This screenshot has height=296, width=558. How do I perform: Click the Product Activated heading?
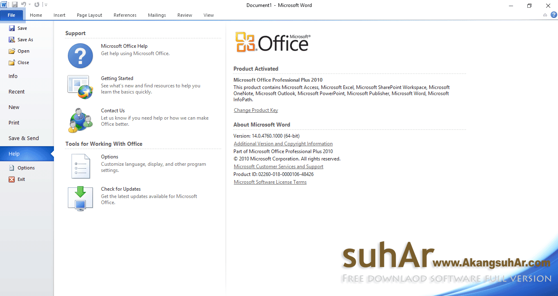256,69
